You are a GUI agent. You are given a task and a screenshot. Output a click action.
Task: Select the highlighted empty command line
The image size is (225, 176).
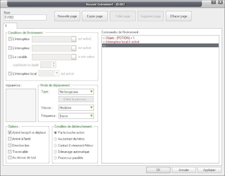click(x=160, y=46)
